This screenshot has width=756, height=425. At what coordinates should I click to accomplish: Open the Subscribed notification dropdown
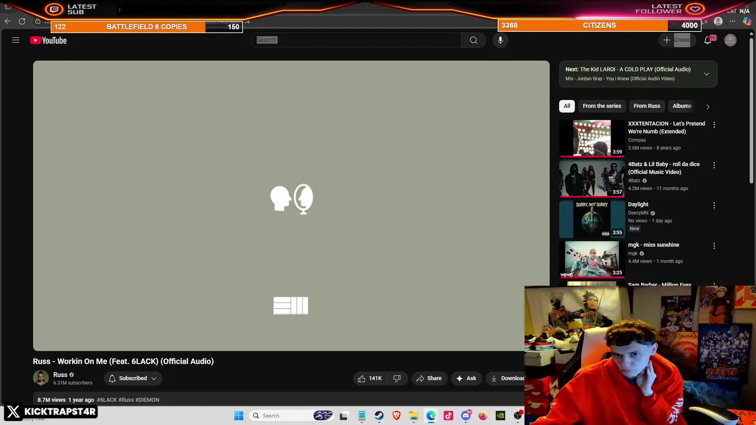tap(132, 378)
